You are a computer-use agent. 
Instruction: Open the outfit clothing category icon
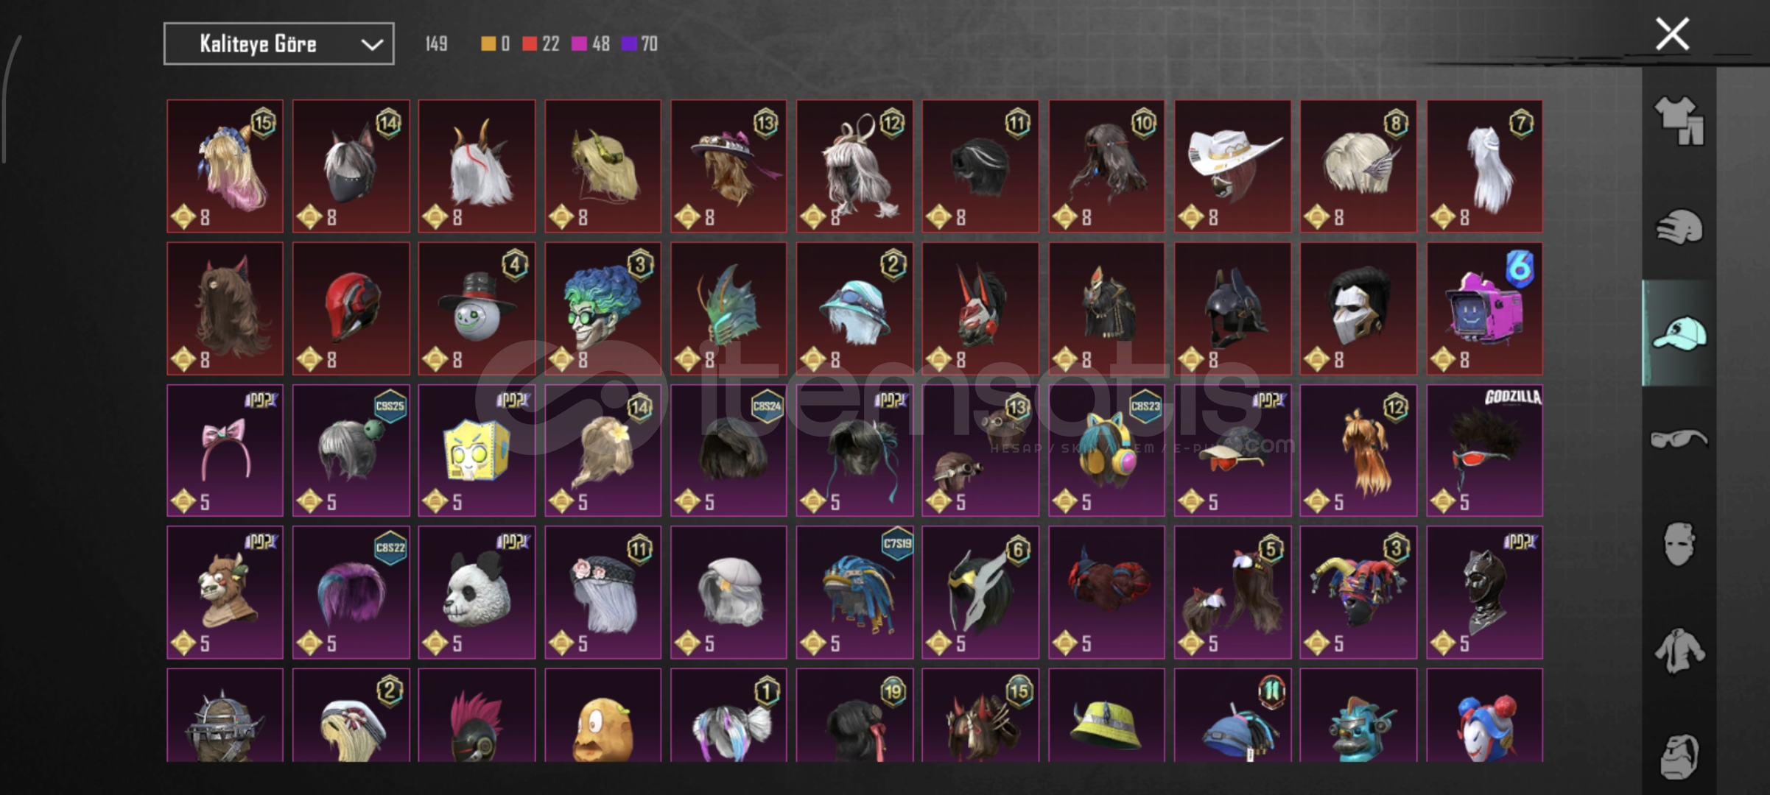pos(1679,120)
